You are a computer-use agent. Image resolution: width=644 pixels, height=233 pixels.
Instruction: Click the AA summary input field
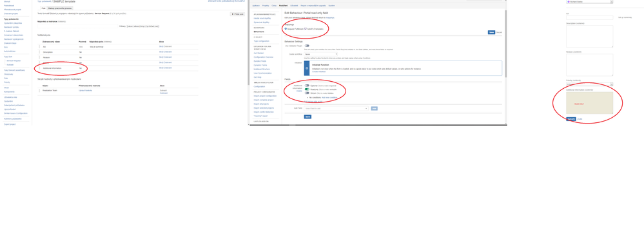(x=589, y=17)
